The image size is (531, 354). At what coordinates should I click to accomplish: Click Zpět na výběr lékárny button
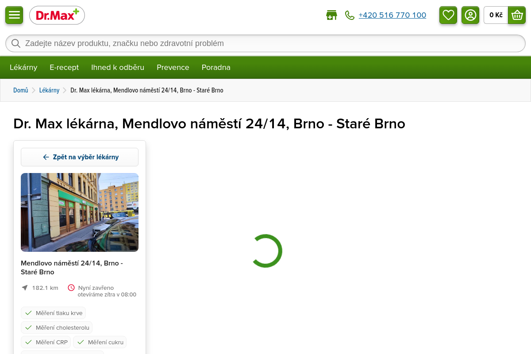80,157
